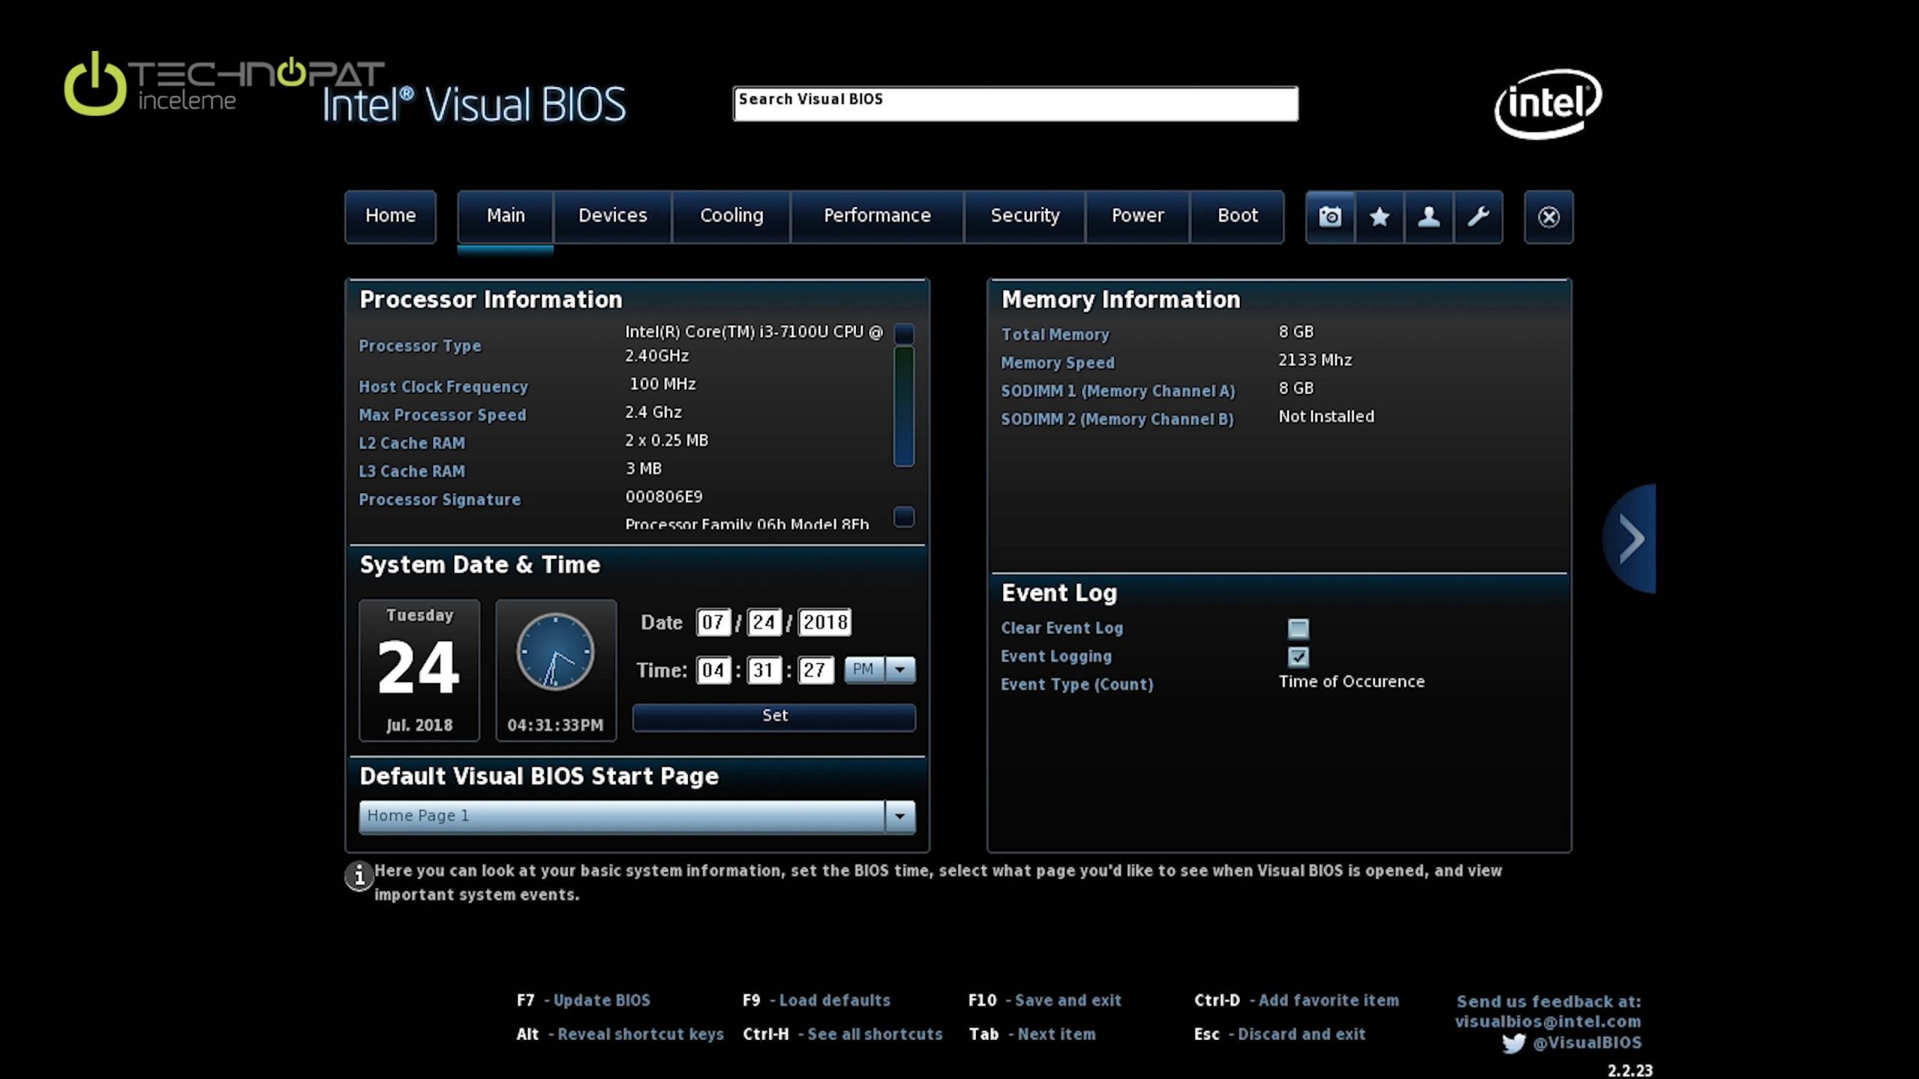Viewport: 1919px width, 1079px height.
Task: Open the wrench tools icon
Action: point(1478,217)
